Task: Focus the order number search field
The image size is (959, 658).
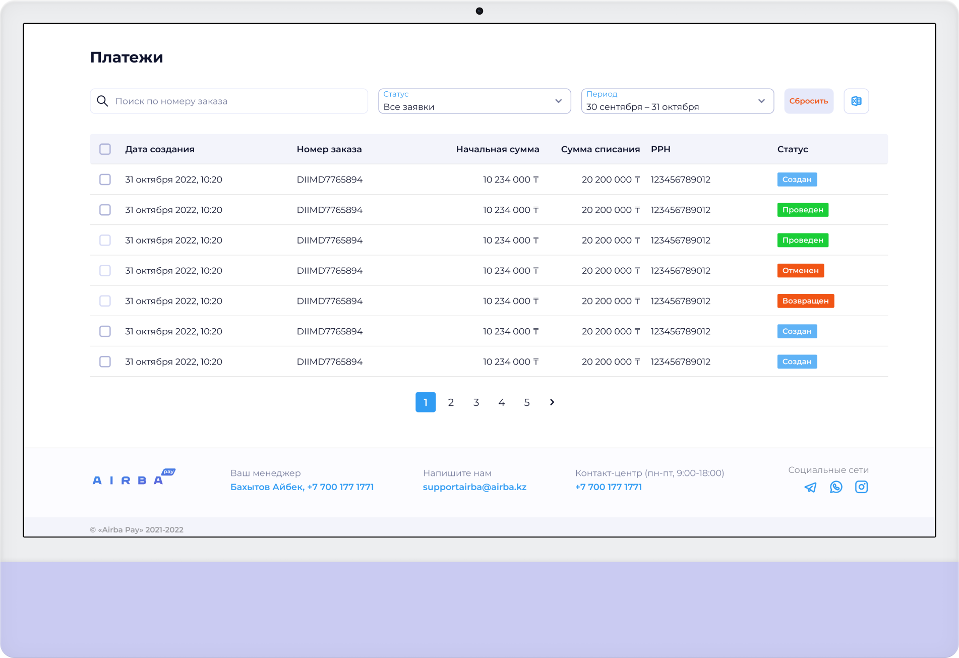Action: coord(237,101)
